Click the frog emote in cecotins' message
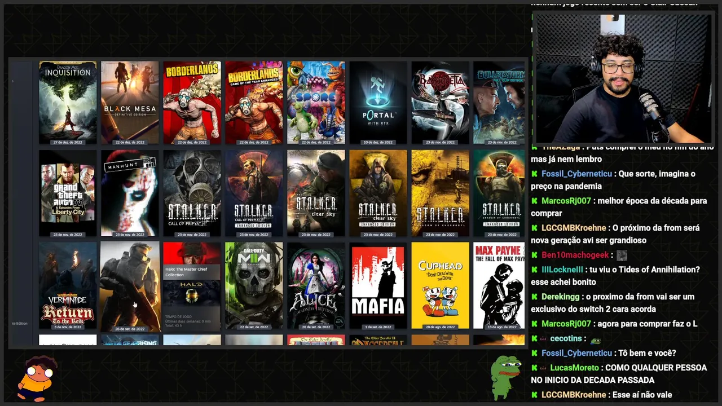Image resolution: width=722 pixels, height=406 pixels. (x=595, y=340)
